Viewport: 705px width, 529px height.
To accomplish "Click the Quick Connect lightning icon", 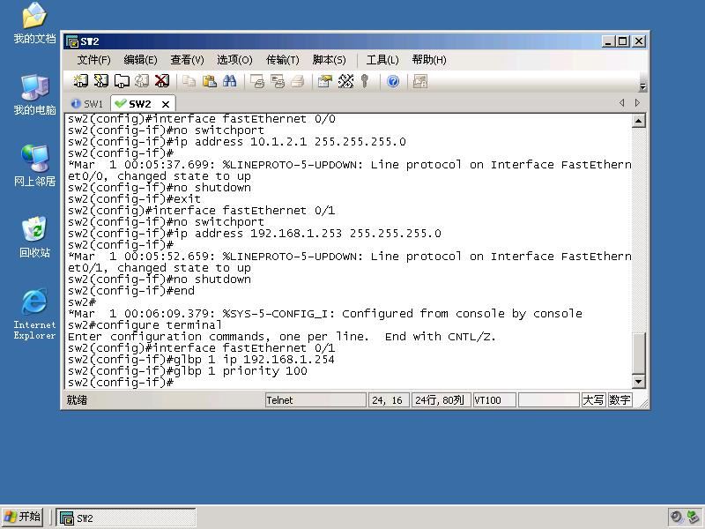I will (101, 81).
